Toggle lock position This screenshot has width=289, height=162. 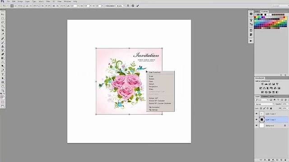coord(268,108)
